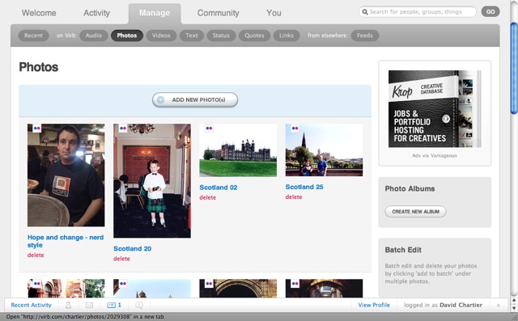Click the notifications card icon showing 1
518x321 pixels.
pyautogui.click(x=114, y=305)
